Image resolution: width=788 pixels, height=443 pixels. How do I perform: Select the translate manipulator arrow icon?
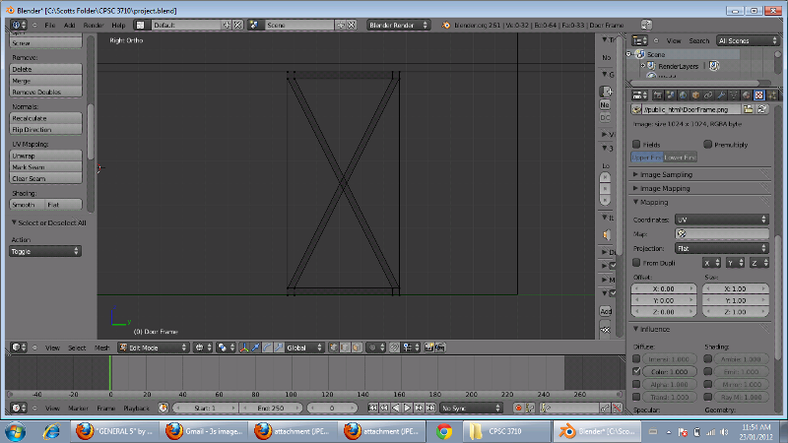(x=255, y=348)
